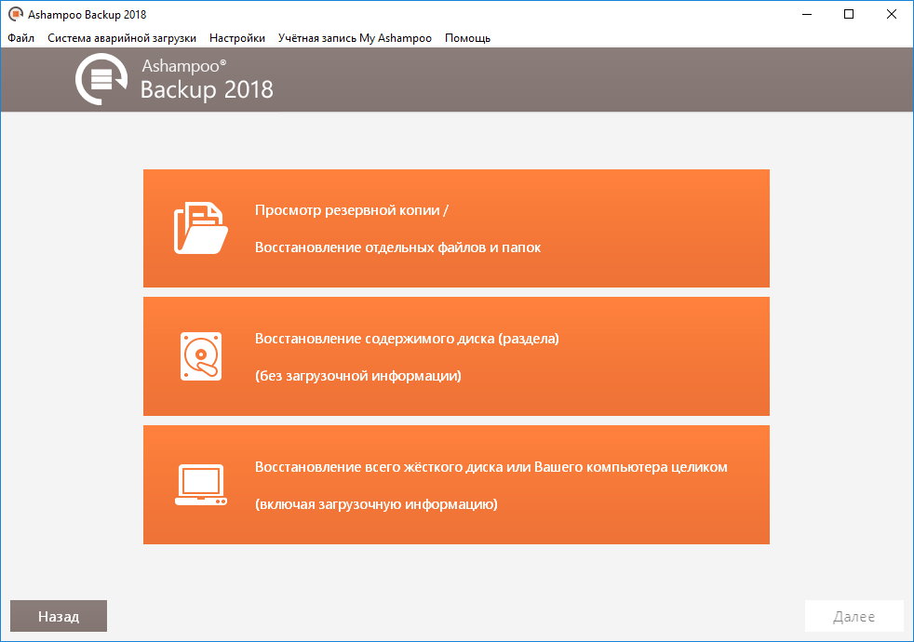Open the Учётная запись My Ashampoo menu
Image resolution: width=914 pixels, height=642 pixels.
pyautogui.click(x=355, y=38)
